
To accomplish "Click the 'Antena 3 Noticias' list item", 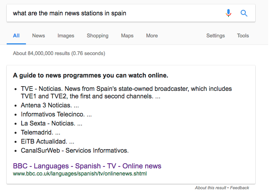I will pyautogui.click(x=50, y=105).
